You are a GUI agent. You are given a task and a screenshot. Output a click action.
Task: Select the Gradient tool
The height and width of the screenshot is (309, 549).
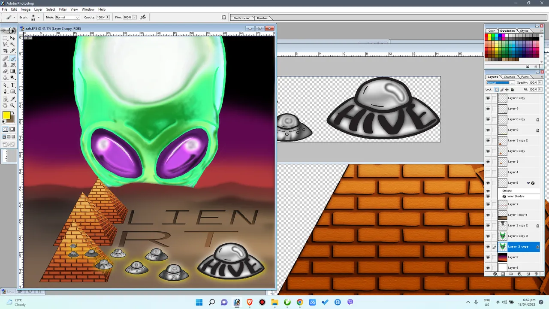coord(12,71)
